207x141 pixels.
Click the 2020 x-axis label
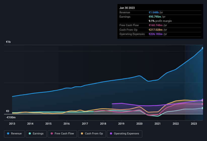[139, 124]
